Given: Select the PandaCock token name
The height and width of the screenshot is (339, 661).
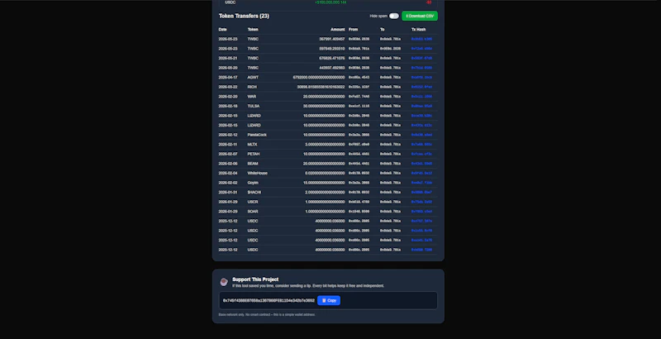Looking at the screenshot, I should tap(257, 135).
